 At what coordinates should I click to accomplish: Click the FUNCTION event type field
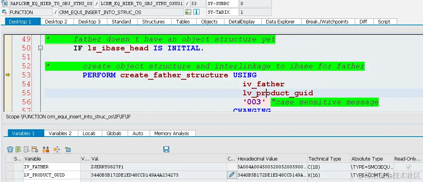pyautogui.click(x=31, y=12)
